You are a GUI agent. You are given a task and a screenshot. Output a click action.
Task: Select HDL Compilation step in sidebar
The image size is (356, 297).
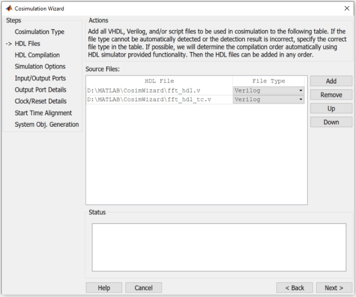pos(37,55)
